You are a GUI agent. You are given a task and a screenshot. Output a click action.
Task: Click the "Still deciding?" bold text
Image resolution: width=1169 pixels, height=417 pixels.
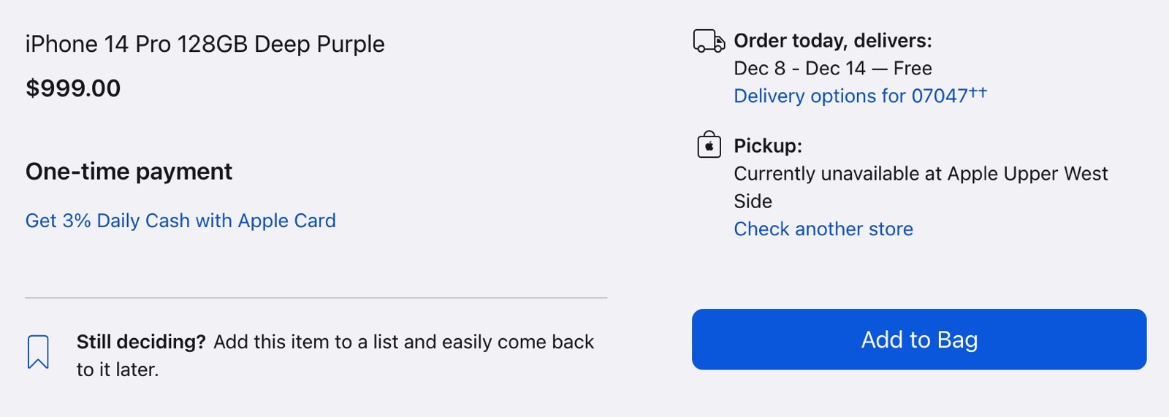click(x=141, y=342)
